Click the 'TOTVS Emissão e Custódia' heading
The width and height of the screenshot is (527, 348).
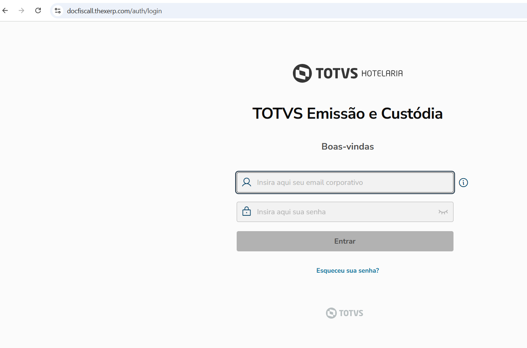(x=348, y=114)
